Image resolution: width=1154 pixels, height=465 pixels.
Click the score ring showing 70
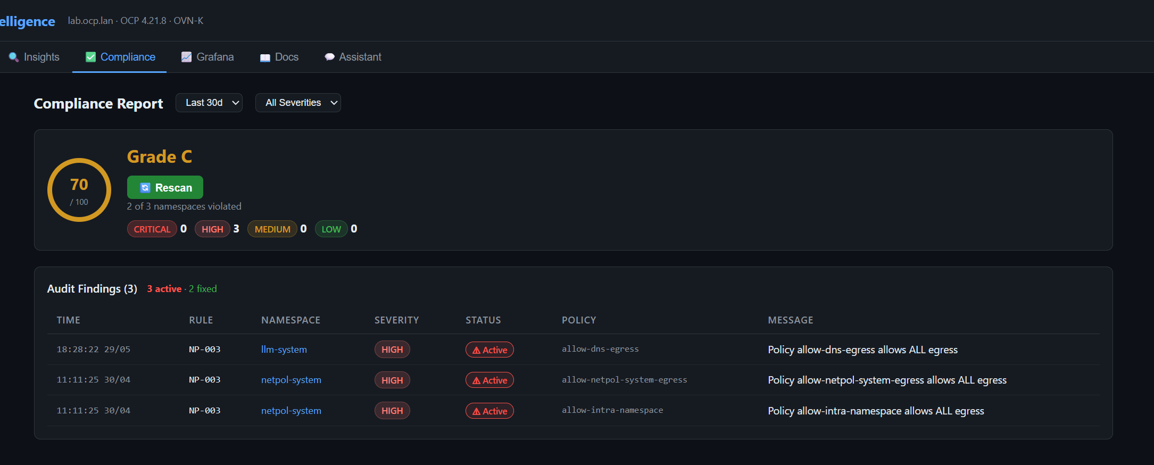(x=79, y=190)
